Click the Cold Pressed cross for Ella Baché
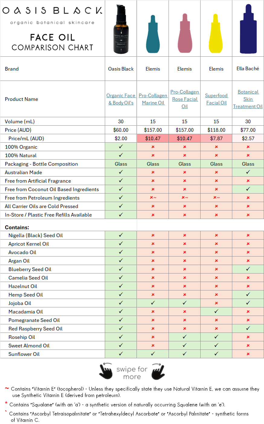The height and width of the screenshot is (424, 264). point(248,206)
